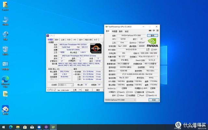Viewport: 208px width, 130px height.
Task: Open the Mail app in the taskbar
Action: pos(32,127)
